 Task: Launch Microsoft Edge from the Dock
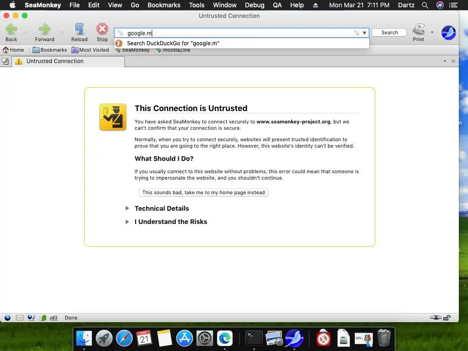click(x=225, y=338)
